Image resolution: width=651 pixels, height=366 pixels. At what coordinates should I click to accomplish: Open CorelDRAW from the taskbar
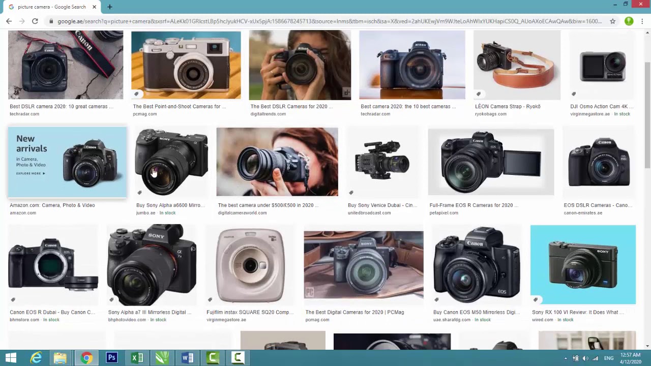[162, 358]
